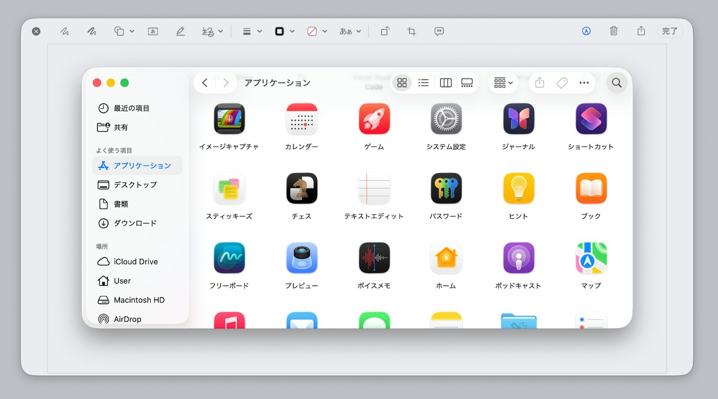Select the ゲーム app icon

click(x=374, y=119)
